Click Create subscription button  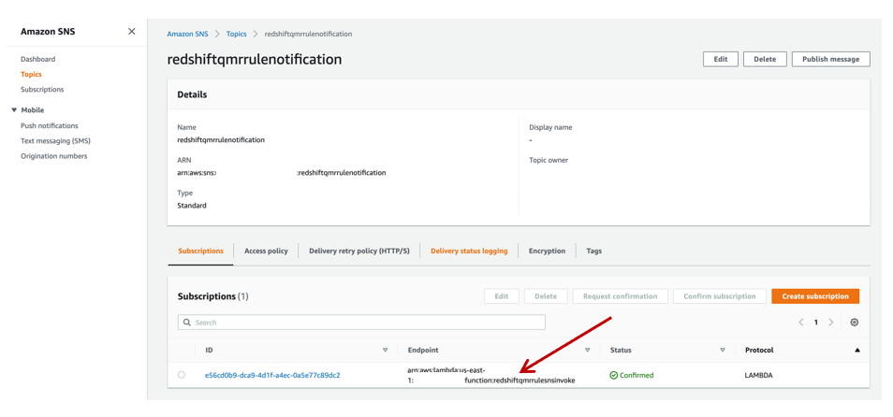(815, 296)
